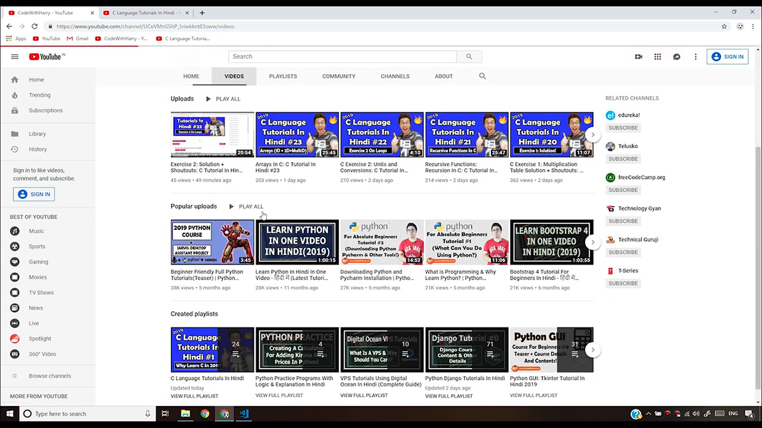Play all Uploads videos
This screenshot has width=762, height=428.
[x=223, y=99]
